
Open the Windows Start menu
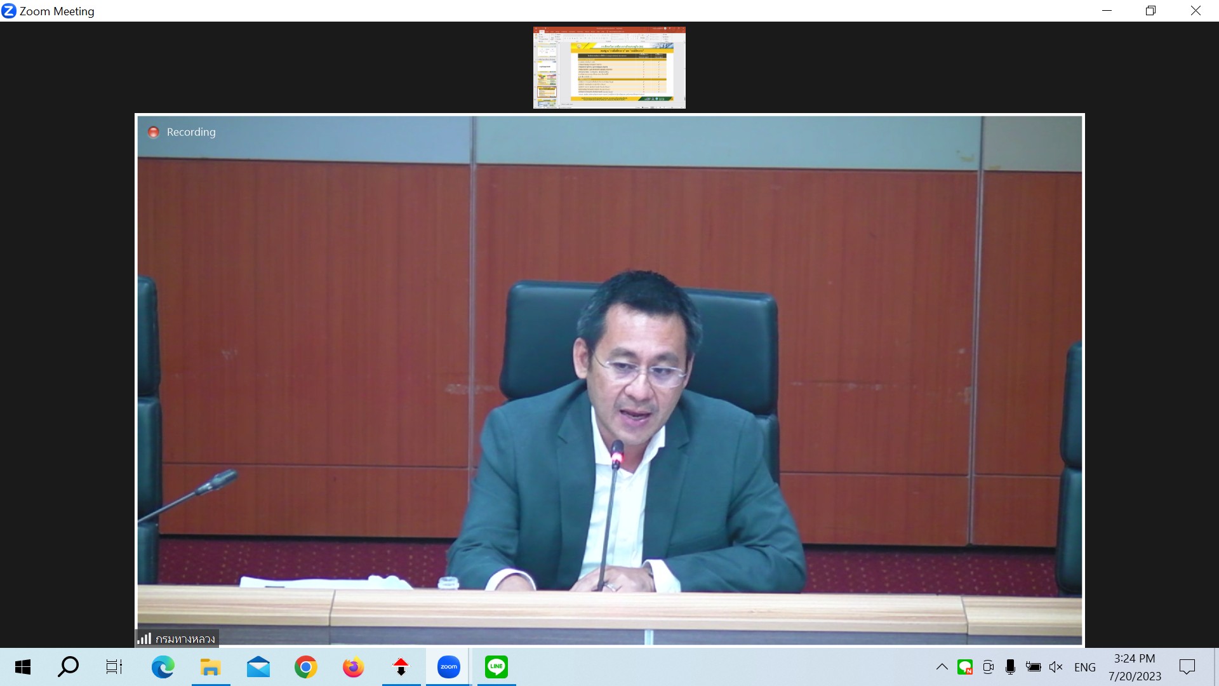click(x=23, y=667)
